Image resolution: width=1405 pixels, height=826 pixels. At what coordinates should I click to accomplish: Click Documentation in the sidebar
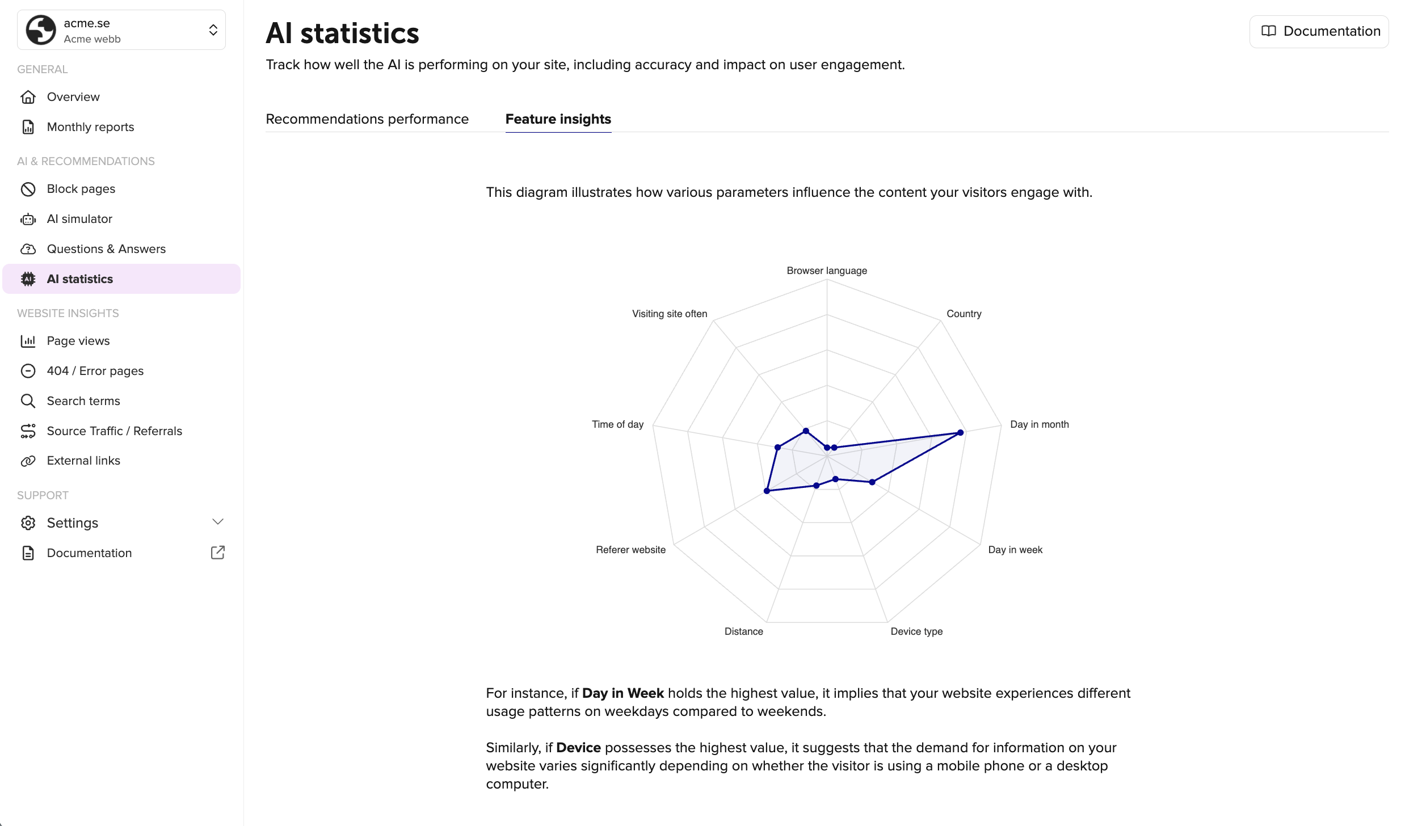click(89, 552)
